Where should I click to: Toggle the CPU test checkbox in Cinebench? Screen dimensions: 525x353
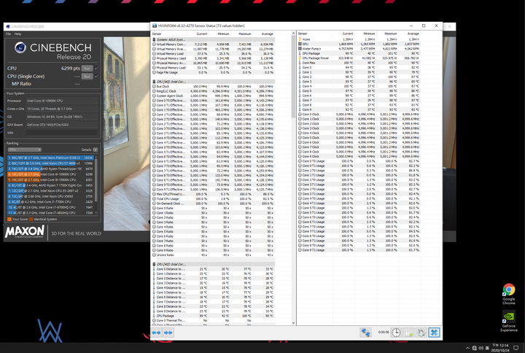tap(96, 68)
